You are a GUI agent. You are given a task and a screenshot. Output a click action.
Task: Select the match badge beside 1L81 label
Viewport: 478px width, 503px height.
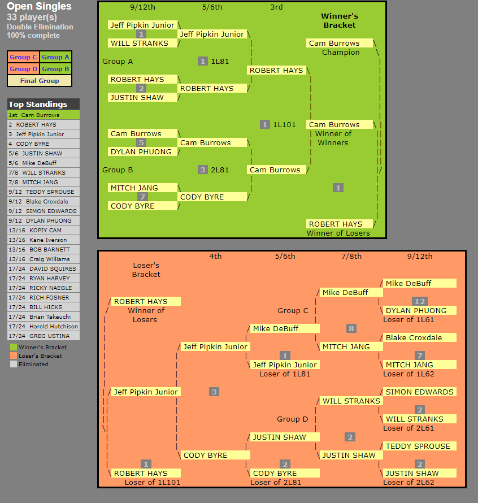203,61
